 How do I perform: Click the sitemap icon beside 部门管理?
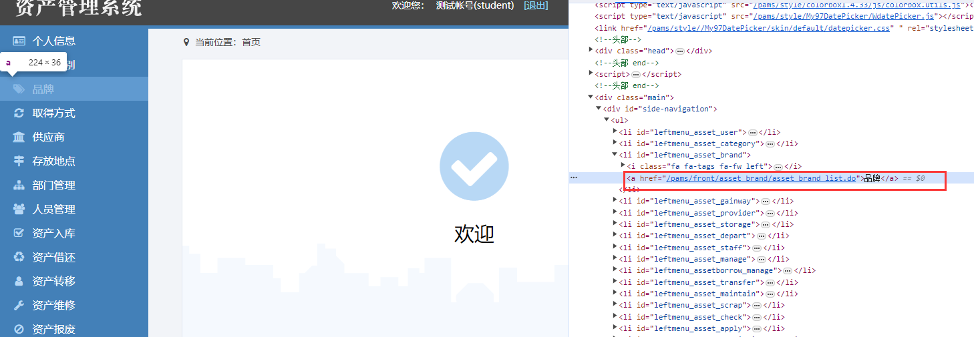(x=19, y=185)
